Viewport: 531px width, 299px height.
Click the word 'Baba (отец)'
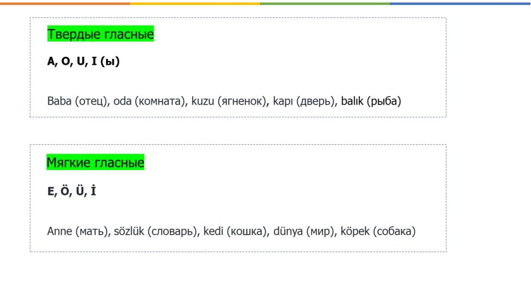click(x=77, y=101)
